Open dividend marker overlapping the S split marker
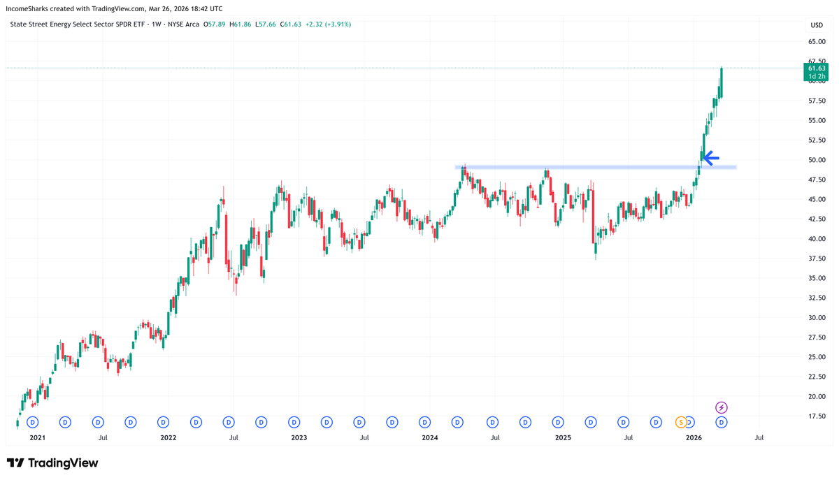Viewport: 839px width, 480px height. (x=690, y=422)
